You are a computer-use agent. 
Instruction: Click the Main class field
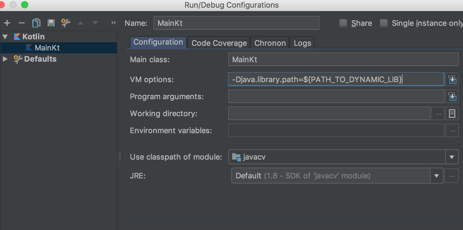tap(343, 59)
